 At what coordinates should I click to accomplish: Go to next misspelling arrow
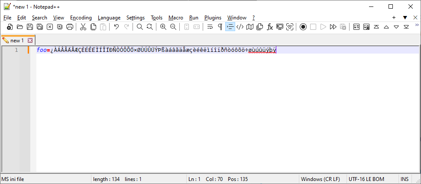pyautogui.click(x=396, y=27)
